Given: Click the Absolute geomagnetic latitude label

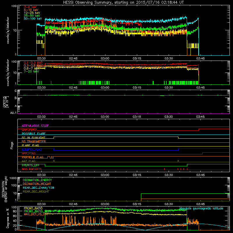Looking at the screenshot, I should [201, 208].
